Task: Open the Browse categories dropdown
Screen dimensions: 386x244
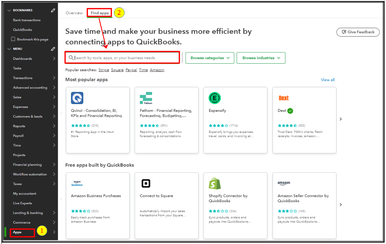Action: click(x=210, y=58)
